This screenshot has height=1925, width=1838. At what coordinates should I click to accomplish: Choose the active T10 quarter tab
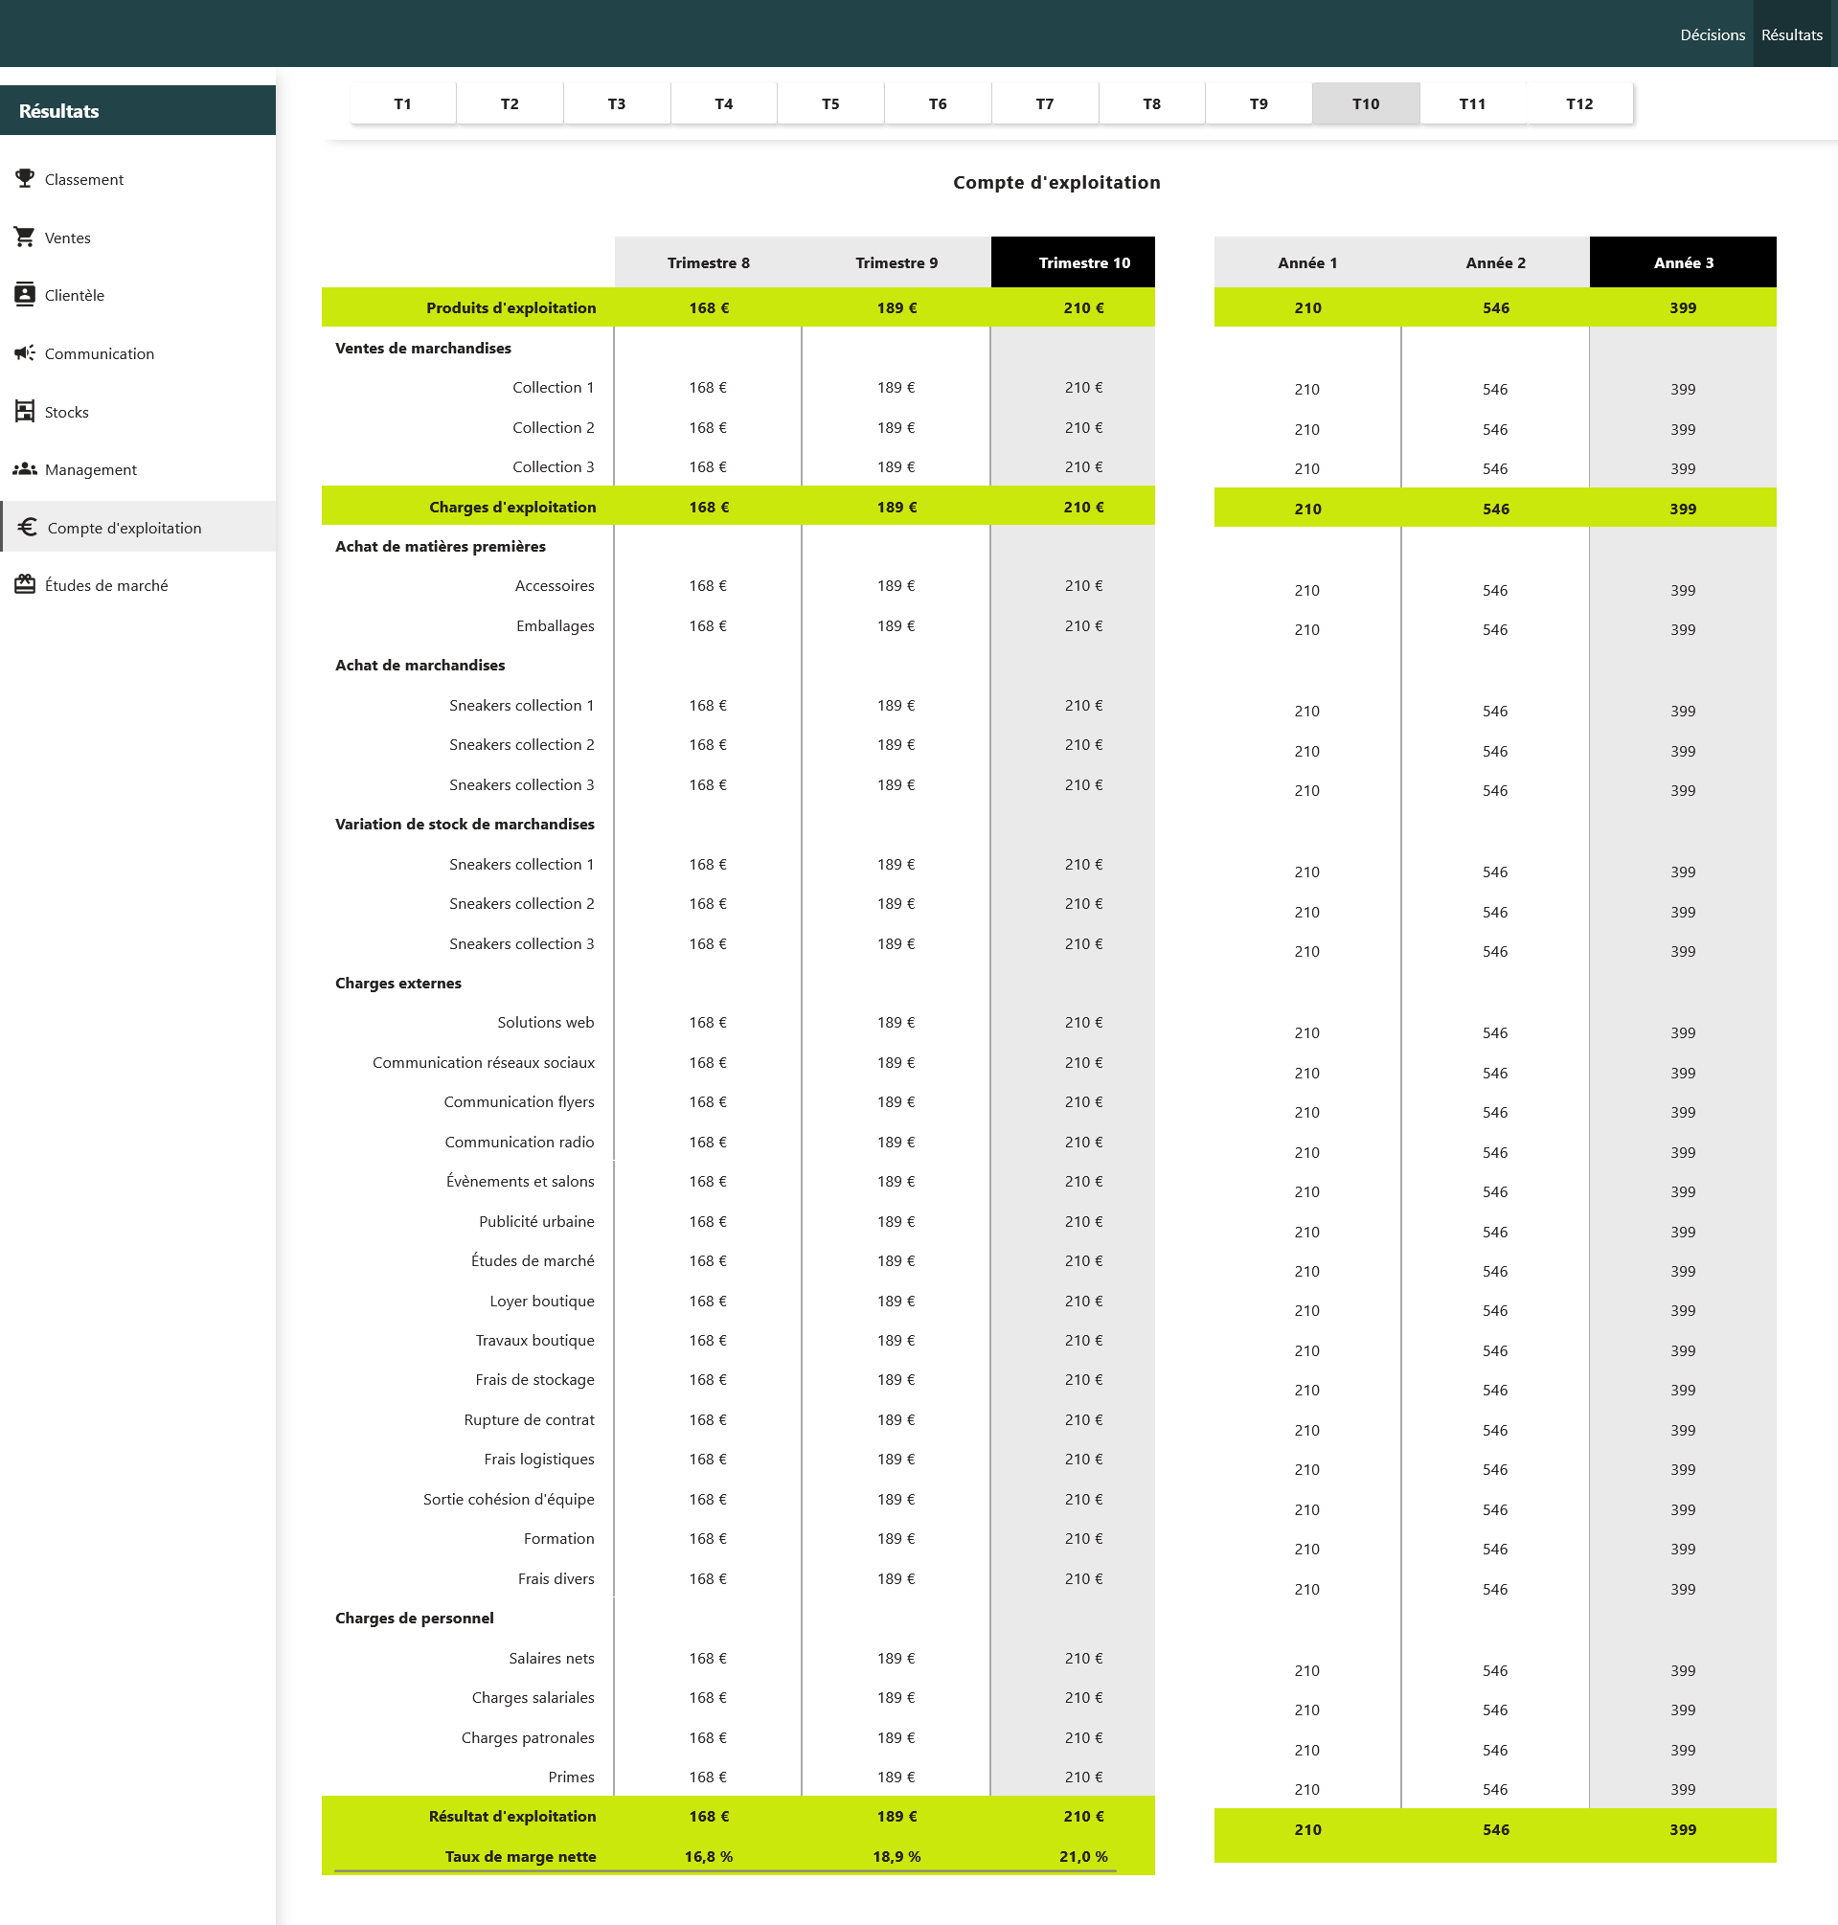pos(1366,103)
